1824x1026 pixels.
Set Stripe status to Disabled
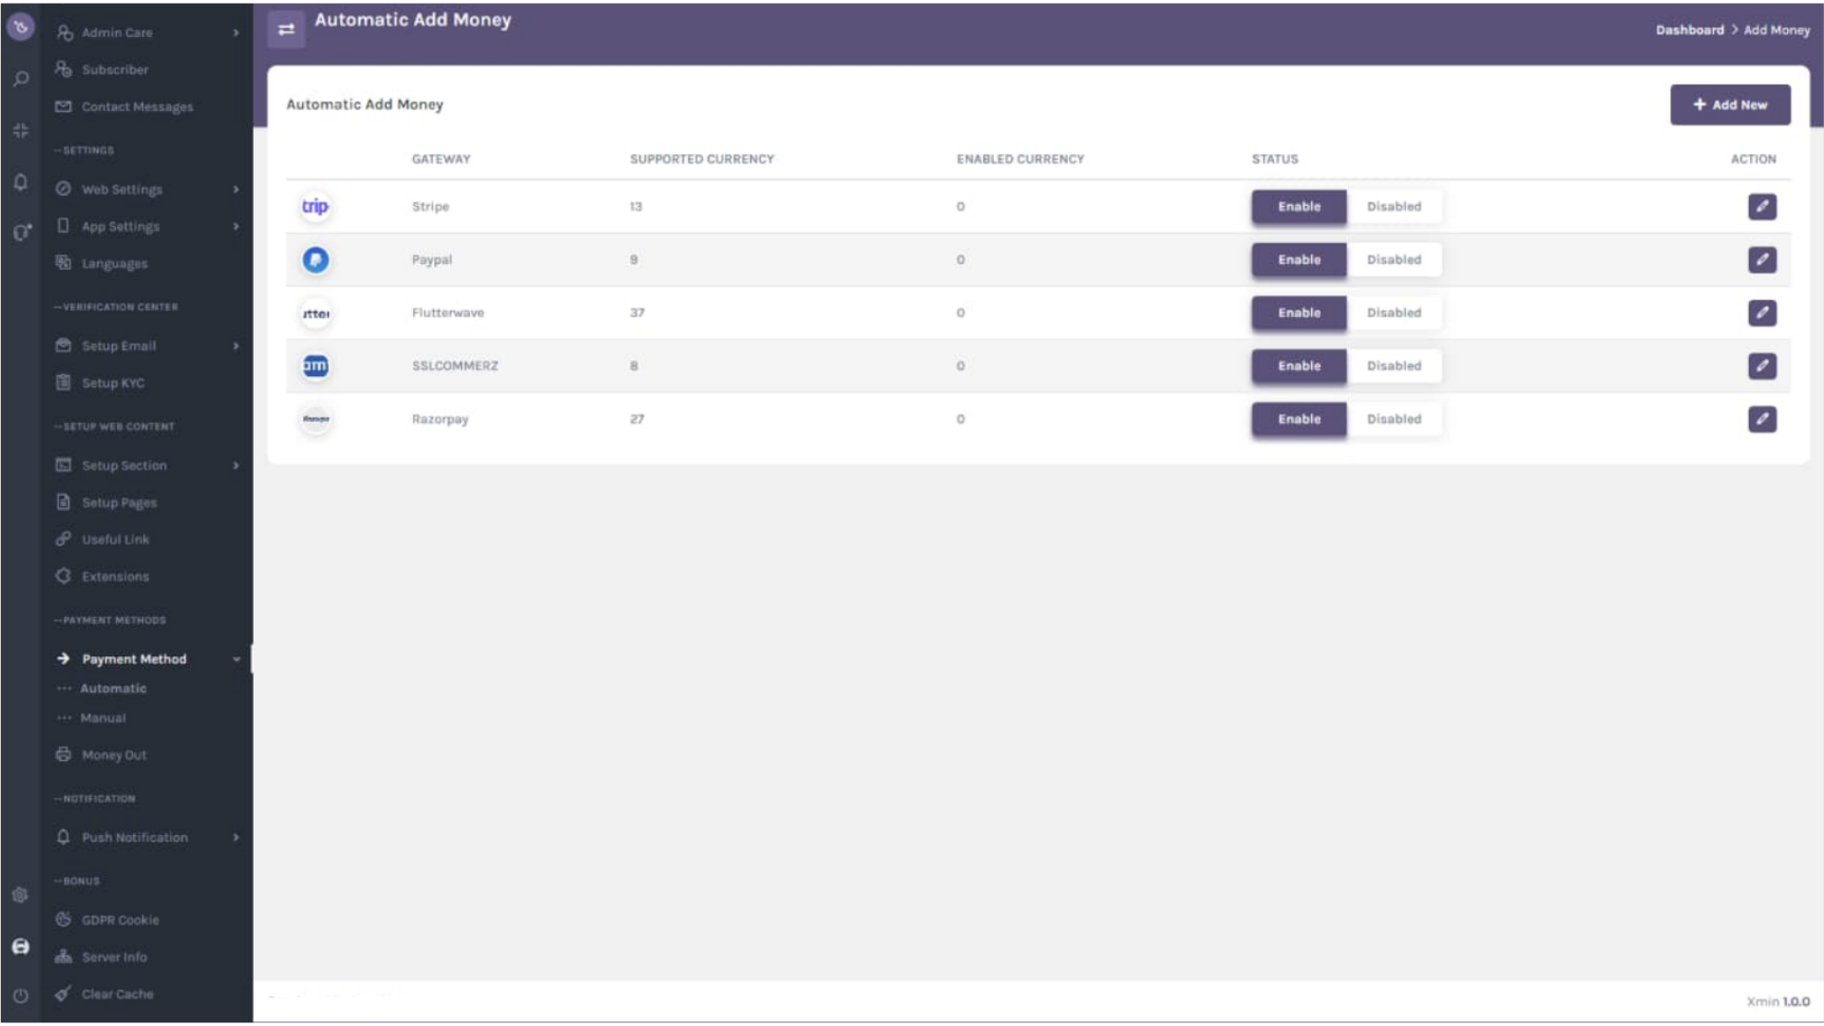pyautogui.click(x=1394, y=206)
